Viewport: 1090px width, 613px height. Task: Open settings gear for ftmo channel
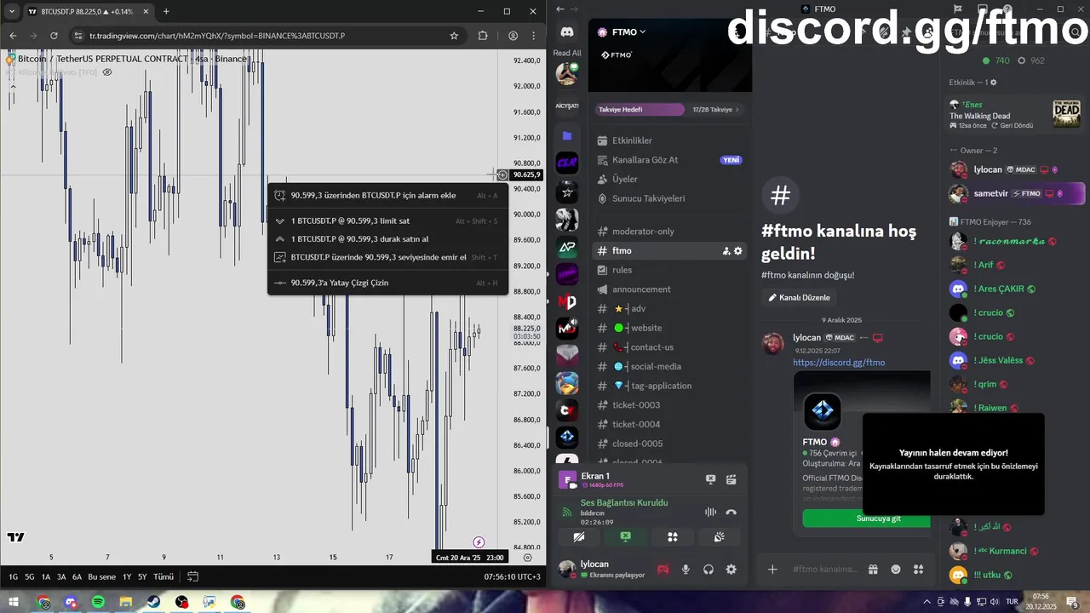[x=738, y=251]
